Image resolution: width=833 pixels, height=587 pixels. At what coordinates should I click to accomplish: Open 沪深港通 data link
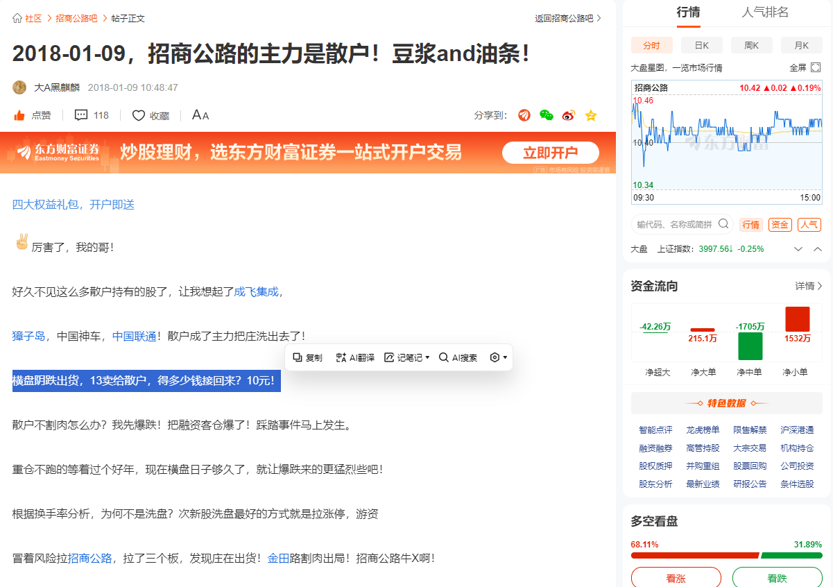pos(797,430)
